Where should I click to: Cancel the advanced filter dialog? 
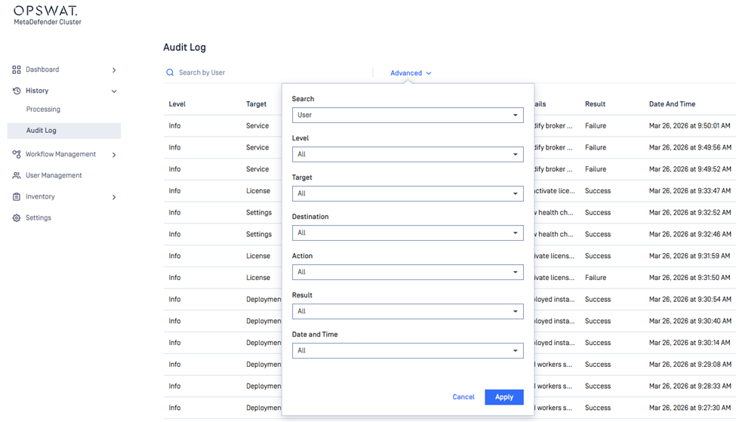[x=463, y=397]
